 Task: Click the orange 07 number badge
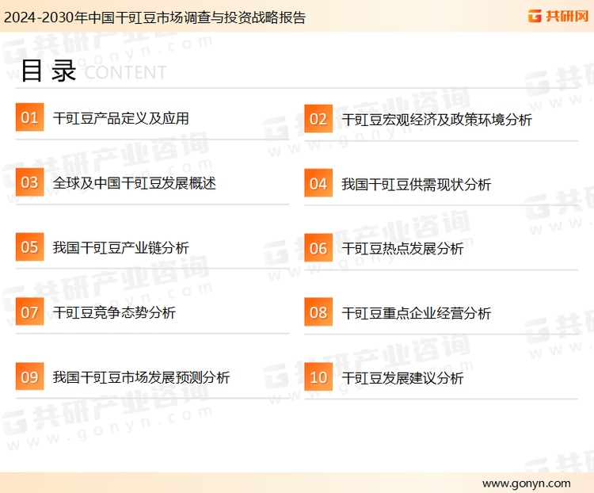29,311
